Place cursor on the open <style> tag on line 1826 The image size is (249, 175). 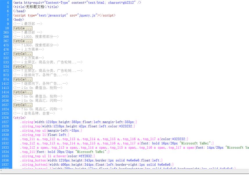tap(19, 118)
